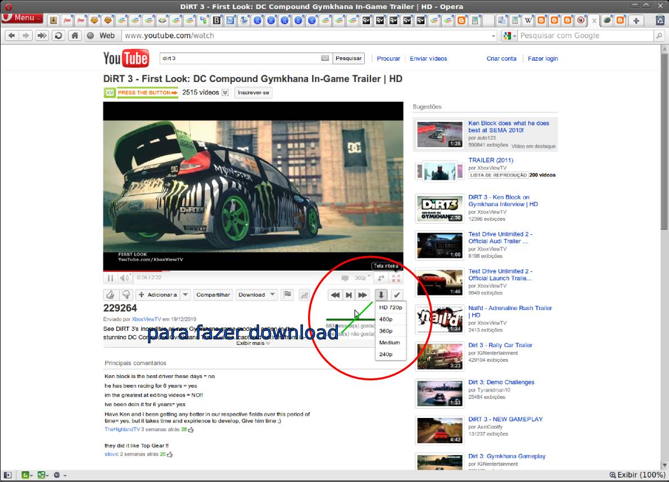This screenshot has width=669, height=482.
Task: Focus the Pesquisar com Google search field
Action: 585,36
